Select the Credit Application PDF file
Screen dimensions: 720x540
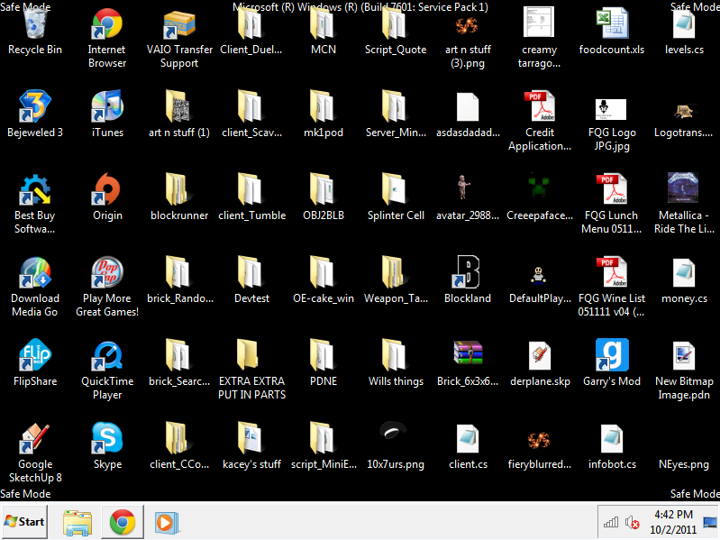point(540,108)
